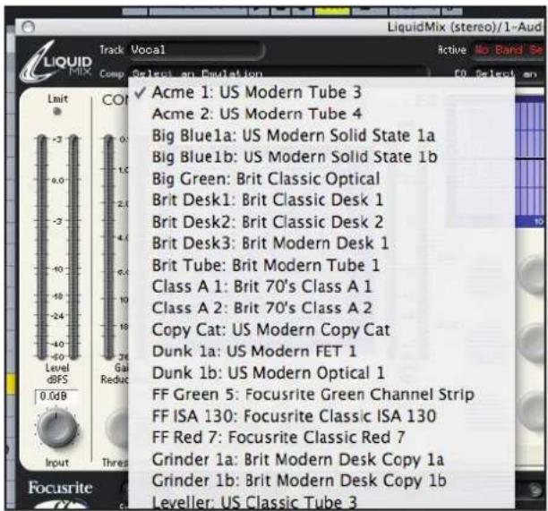The width and height of the screenshot is (548, 511).
Task: Click the Limit indicator LED
Action: 57,112
